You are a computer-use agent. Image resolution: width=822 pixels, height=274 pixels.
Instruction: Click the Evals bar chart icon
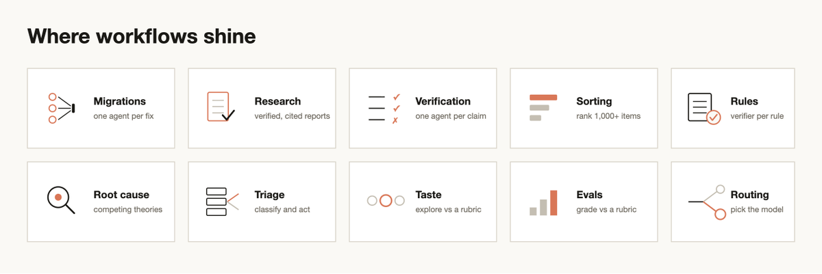pyautogui.click(x=544, y=202)
